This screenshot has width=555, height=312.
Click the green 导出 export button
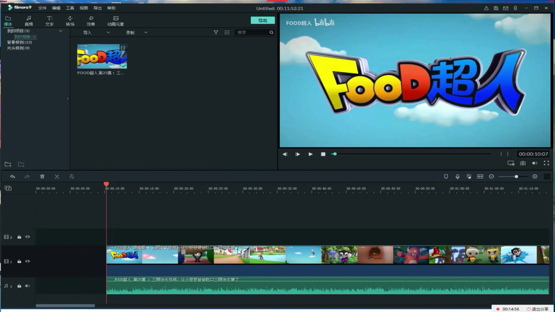(262, 21)
